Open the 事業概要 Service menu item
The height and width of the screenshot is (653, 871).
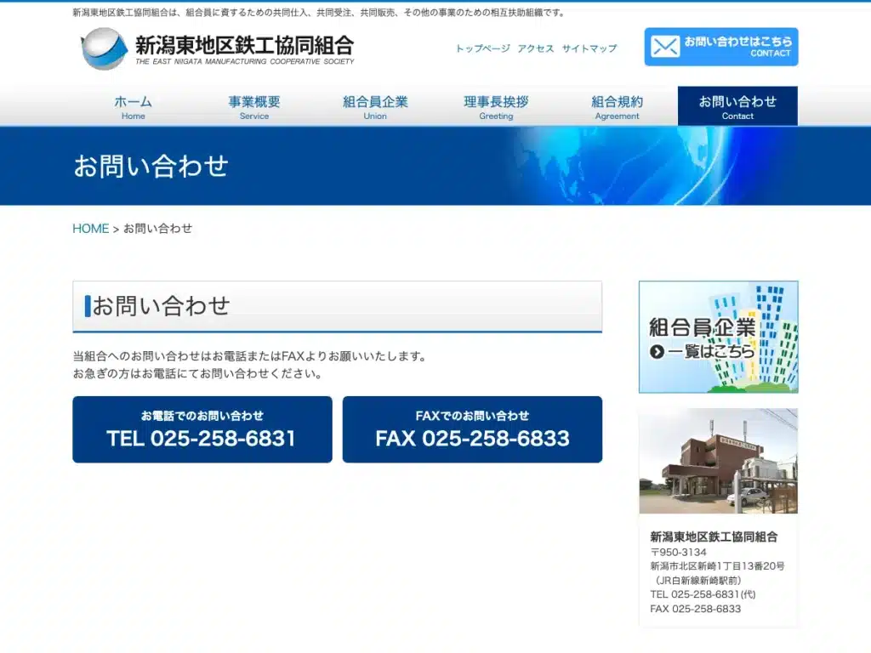tap(254, 106)
